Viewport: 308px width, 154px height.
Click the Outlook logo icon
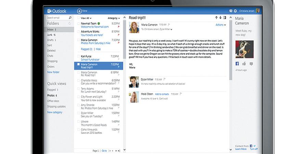[49, 11]
